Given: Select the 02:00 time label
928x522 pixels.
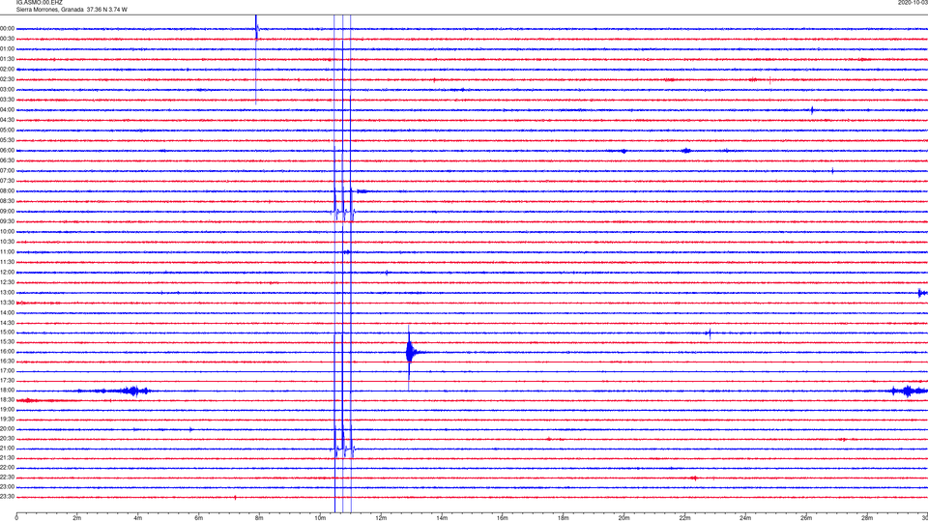Looking at the screenshot, I should [7, 70].
